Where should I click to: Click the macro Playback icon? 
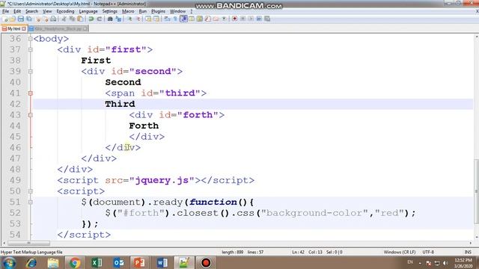click(x=251, y=19)
